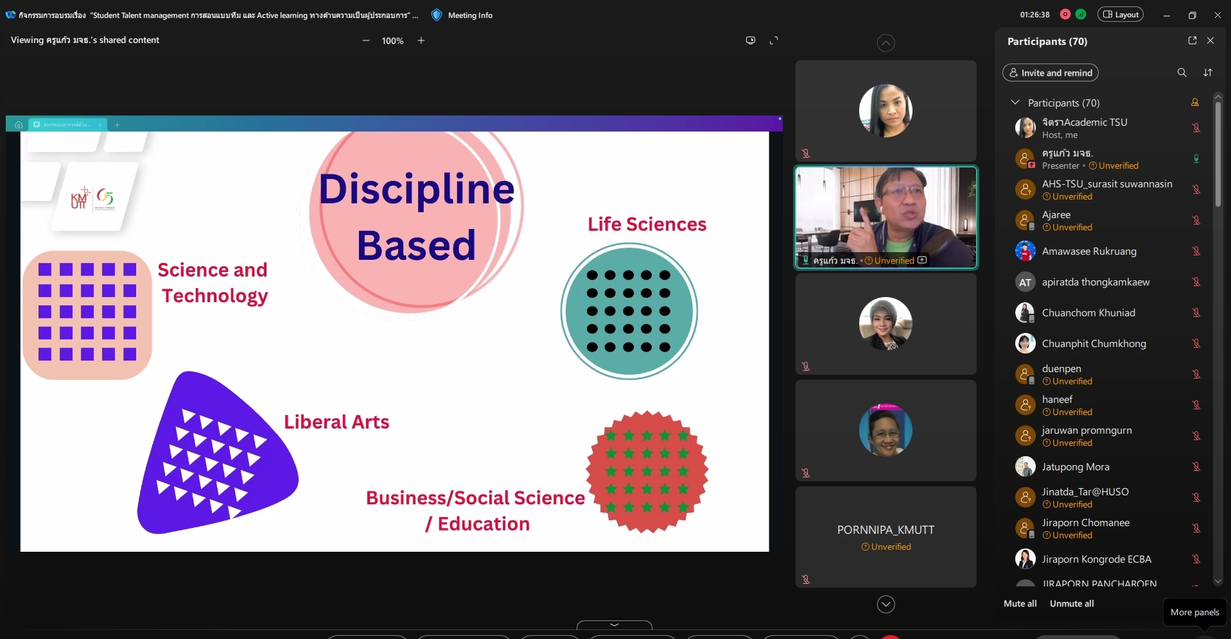Click the red recording indicator icon
The height and width of the screenshot is (639, 1231).
point(1065,14)
